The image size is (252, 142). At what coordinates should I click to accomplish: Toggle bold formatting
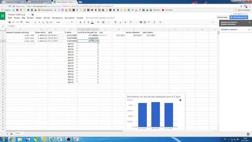80,22
